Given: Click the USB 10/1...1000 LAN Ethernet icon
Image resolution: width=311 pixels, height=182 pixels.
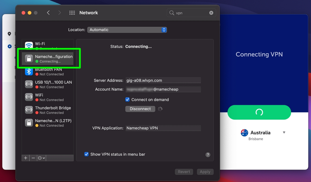Looking at the screenshot, I should click(29, 84).
